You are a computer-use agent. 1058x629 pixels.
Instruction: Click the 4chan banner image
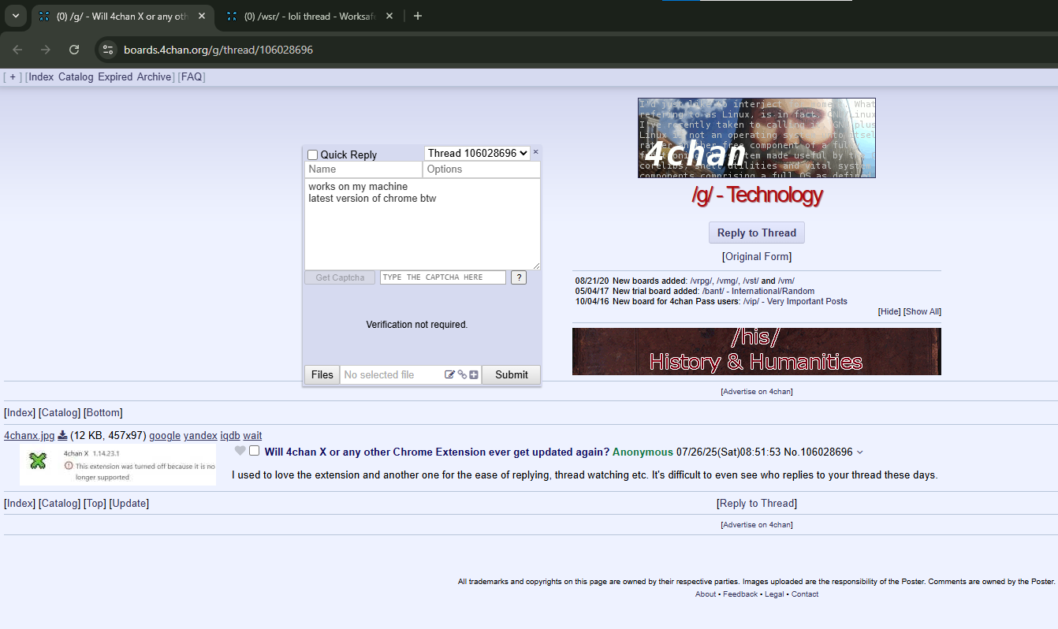[757, 138]
